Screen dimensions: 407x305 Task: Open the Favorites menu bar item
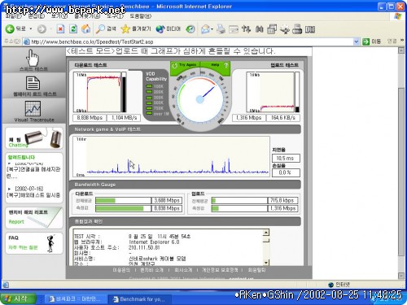[x=87, y=16]
